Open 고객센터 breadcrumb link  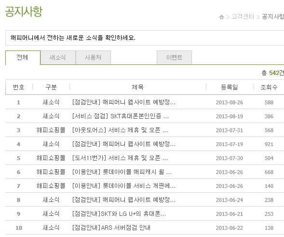243,17
